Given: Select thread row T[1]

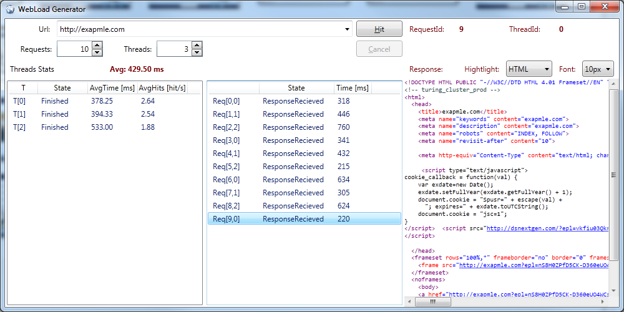Looking at the screenshot, I should pos(105,114).
